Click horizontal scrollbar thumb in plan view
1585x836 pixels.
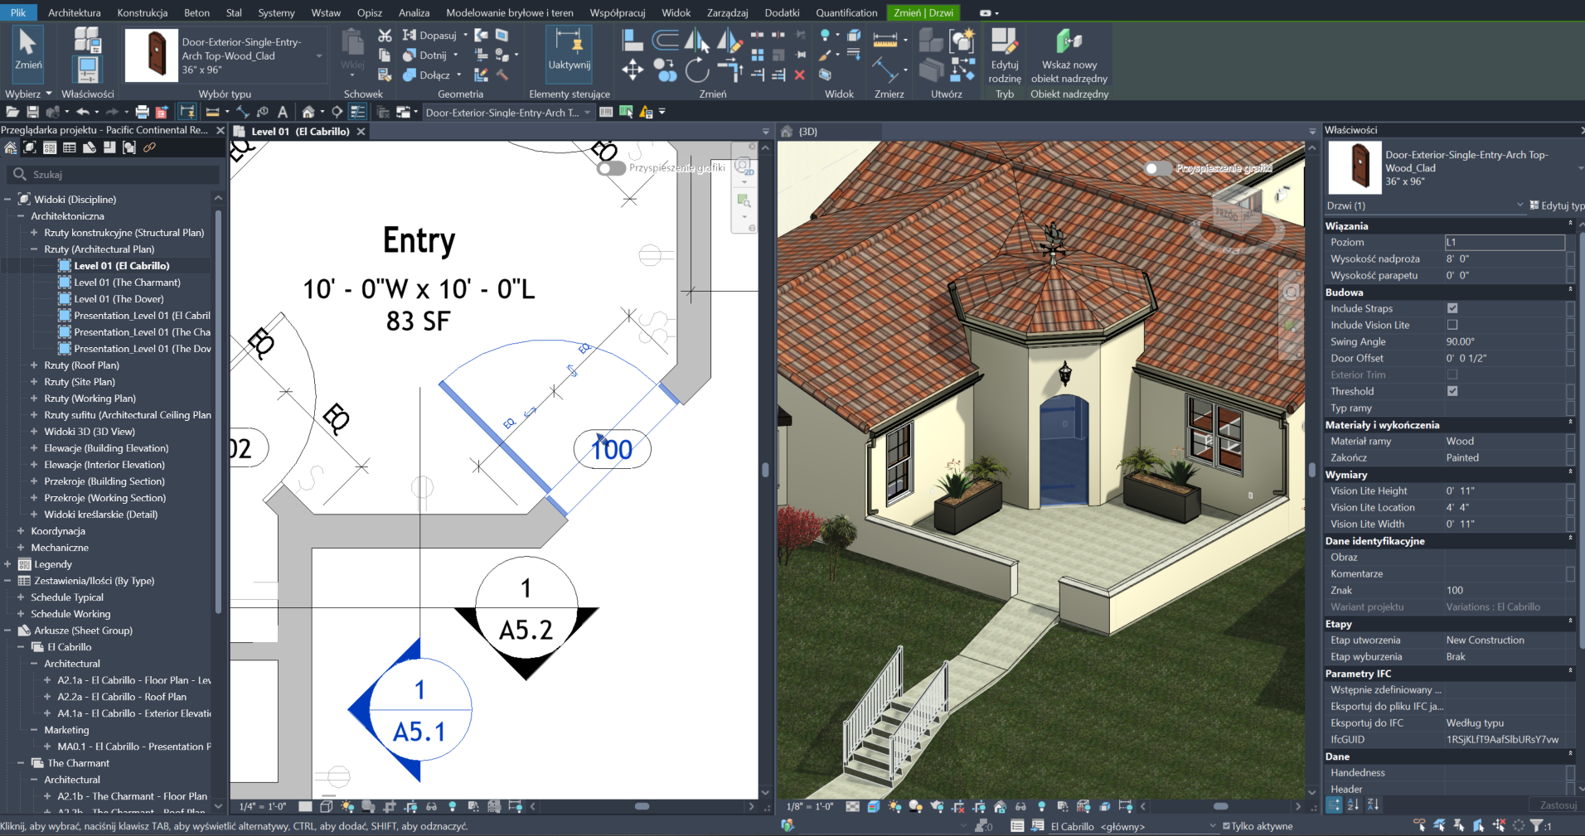[x=642, y=806]
